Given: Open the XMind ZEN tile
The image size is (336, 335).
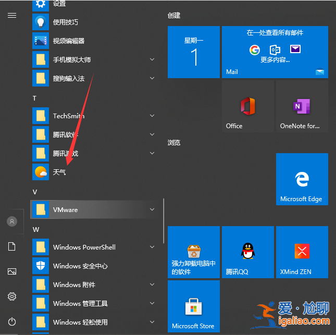Looking at the screenshot, I should tap(302, 252).
